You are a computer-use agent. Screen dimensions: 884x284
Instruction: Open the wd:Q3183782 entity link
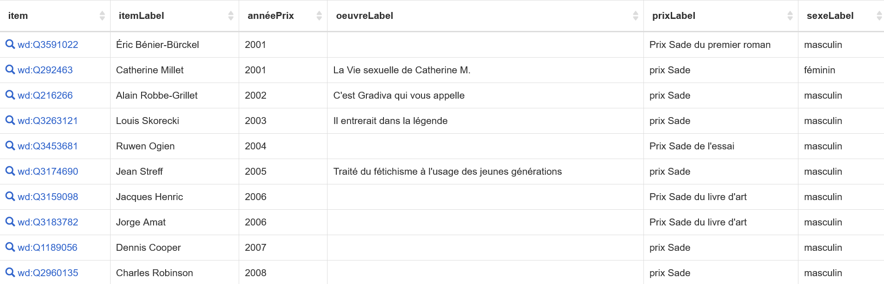(x=48, y=222)
